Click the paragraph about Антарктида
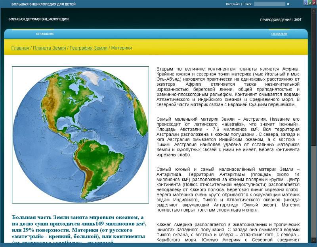Image resolution: width=317 pixels, height=247 pixels. pyautogui.click(x=228, y=189)
